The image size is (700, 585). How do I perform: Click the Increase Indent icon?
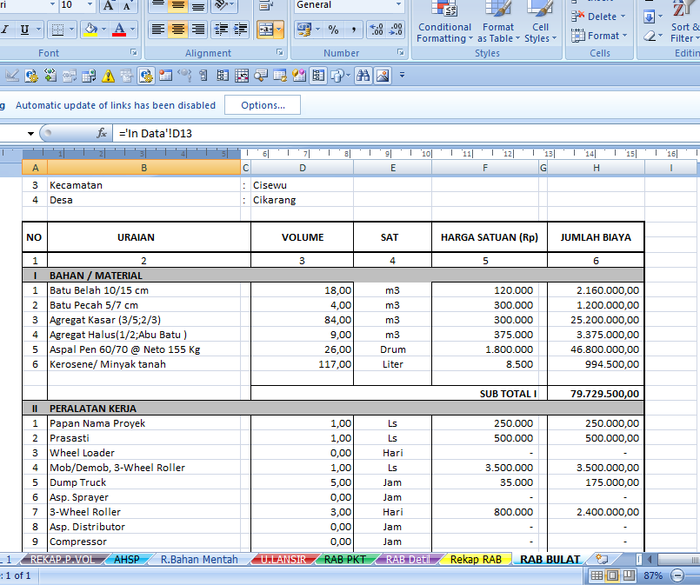[x=241, y=30]
